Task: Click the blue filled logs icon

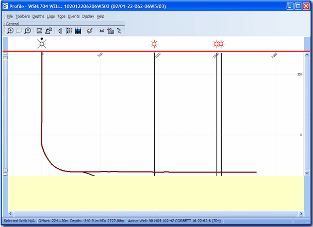Action: pyautogui.click(x=77, y=31)
